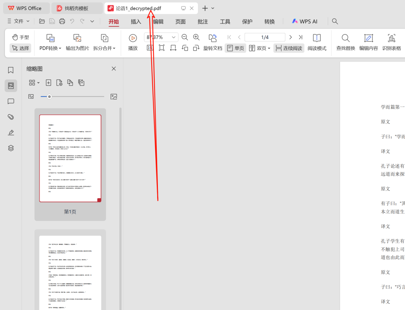Click 识别表格 recognize table
The image size is (405, 310).
point(391,42)
